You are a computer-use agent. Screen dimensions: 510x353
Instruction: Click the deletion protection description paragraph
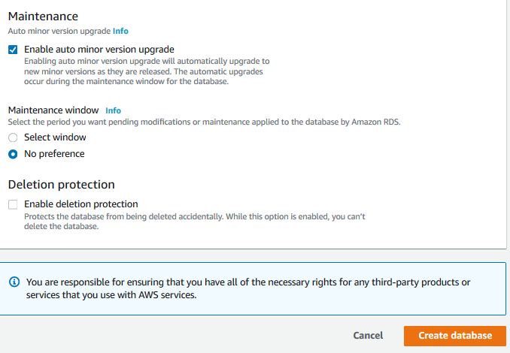coord(194,221)
